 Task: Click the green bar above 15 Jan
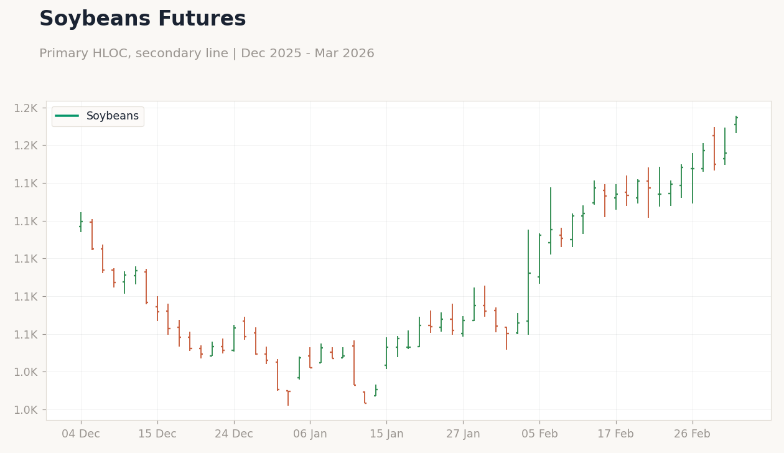386,353
